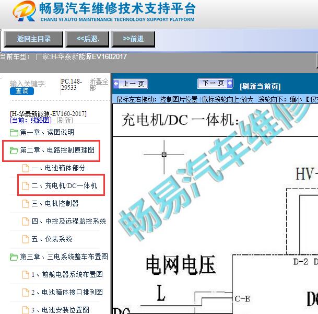318x314 pixels.
Task: Click document icon beside 四、中控及远程监控系统
Action: [x=26, y=222]
